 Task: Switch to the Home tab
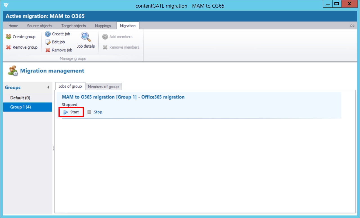click(x=13, y=26)
